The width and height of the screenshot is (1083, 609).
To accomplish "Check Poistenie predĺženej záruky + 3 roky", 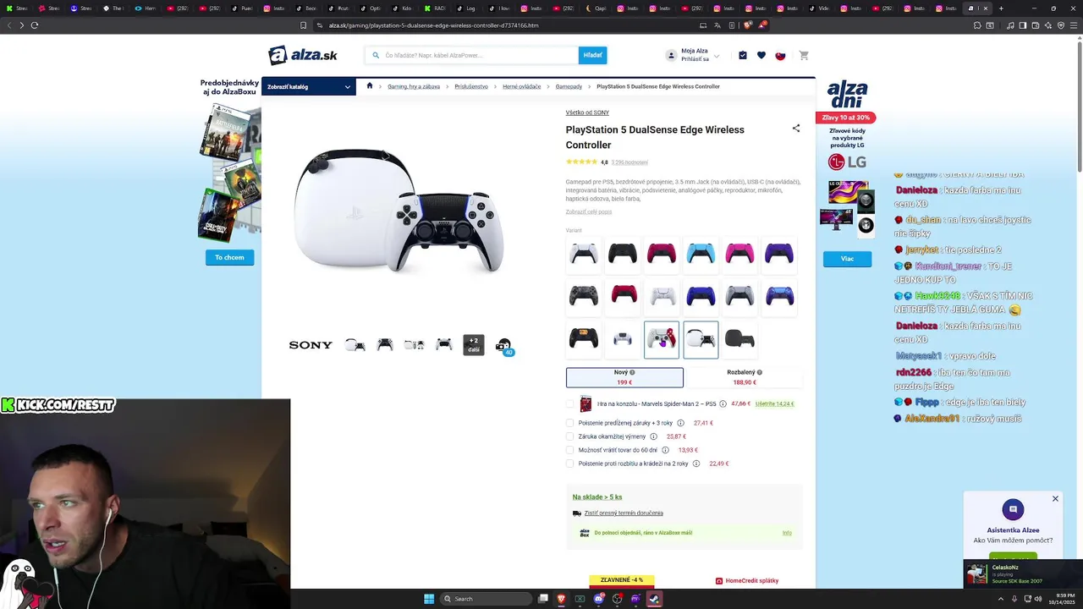I will 570,423.
